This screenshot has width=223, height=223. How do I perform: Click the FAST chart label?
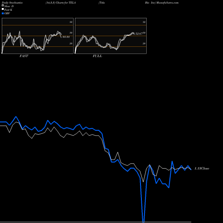pos(24,56)
